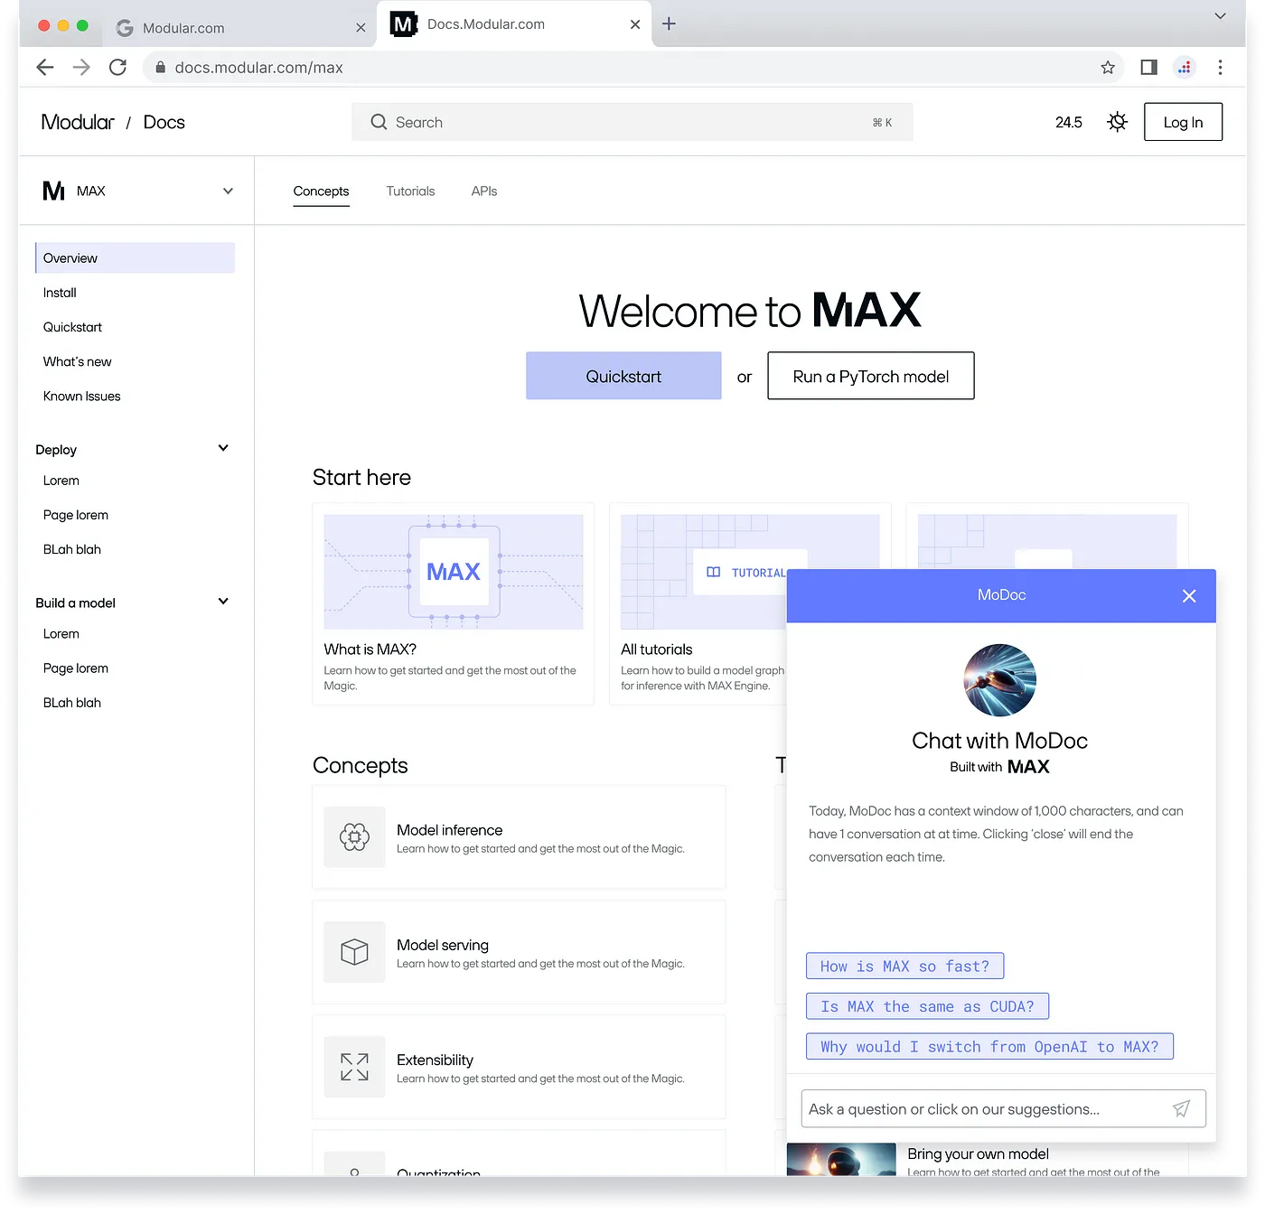Click the Model inference flower icon
The height and width of the screenshot is (1214, 1265).
coord(354,837)
